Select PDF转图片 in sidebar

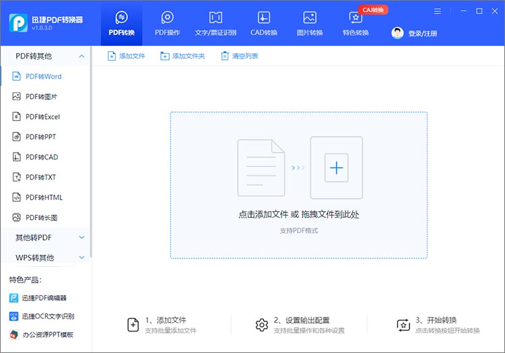pyautogui.click(x=45, y=96)
